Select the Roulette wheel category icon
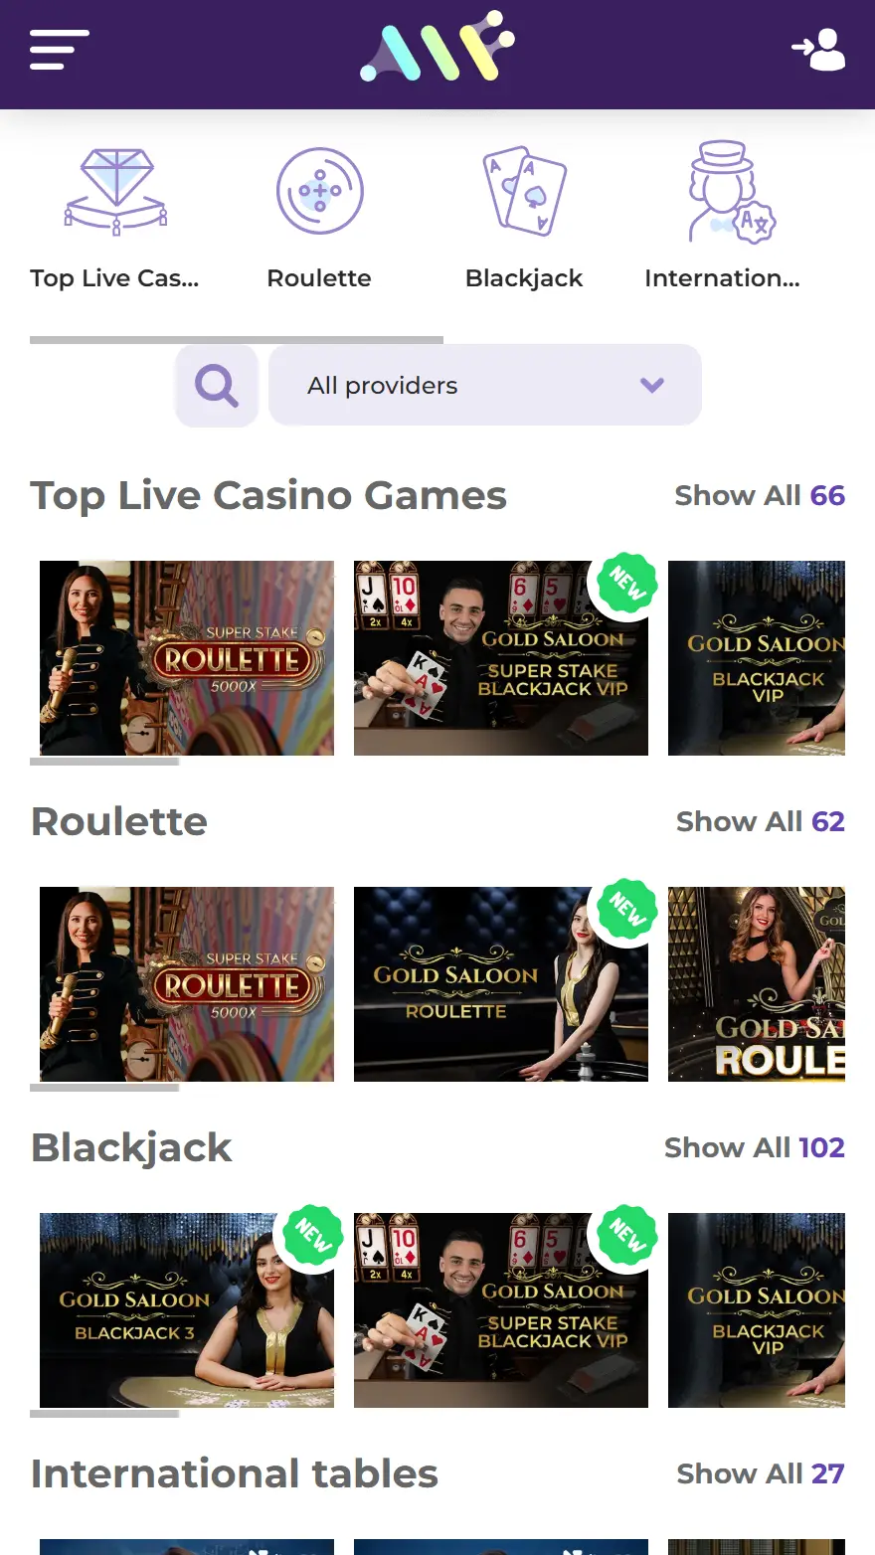This screenshot has width=875, height=1555. click(x=319, y=192)
